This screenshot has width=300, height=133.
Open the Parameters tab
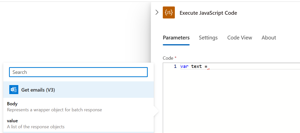click(x=176, y=38)
